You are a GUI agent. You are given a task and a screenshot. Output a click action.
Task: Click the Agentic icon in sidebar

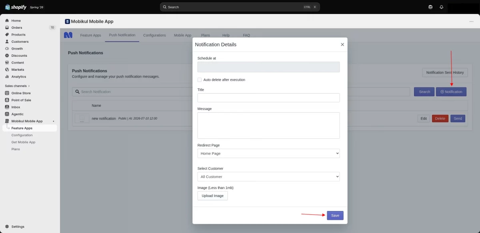pos(7,114)
